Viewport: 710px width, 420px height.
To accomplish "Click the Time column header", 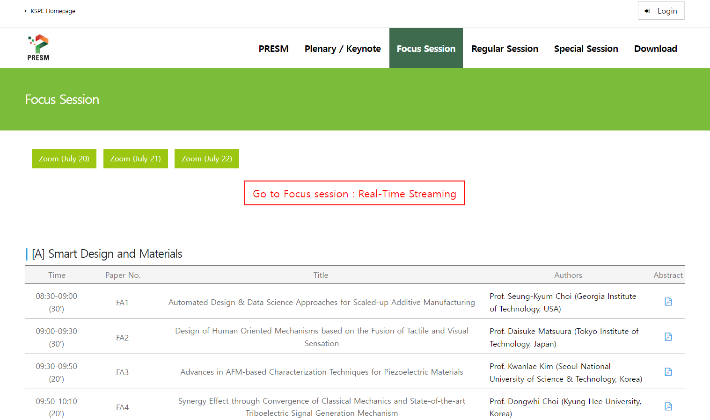I will coord(57,275).
